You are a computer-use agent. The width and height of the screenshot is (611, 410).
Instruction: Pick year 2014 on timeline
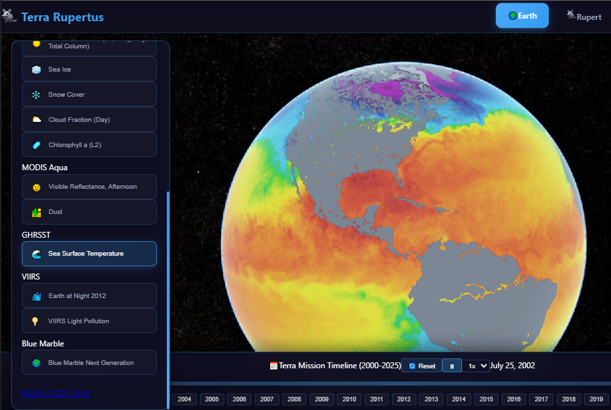459,399
